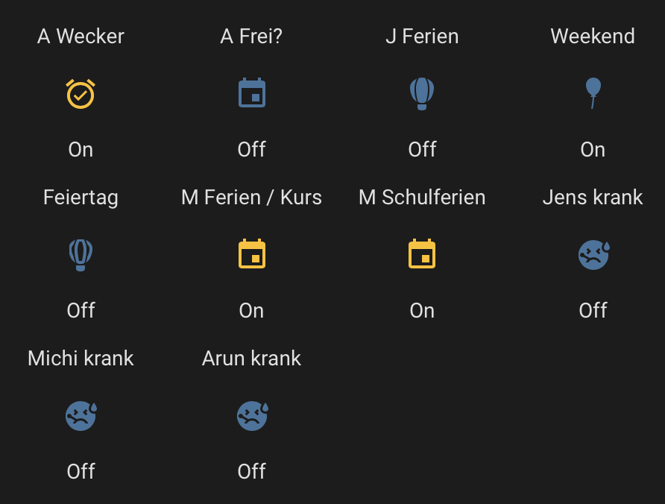Click the alarm clock icon for A Wecker
The image size is (665, 504).
point(81,93)
